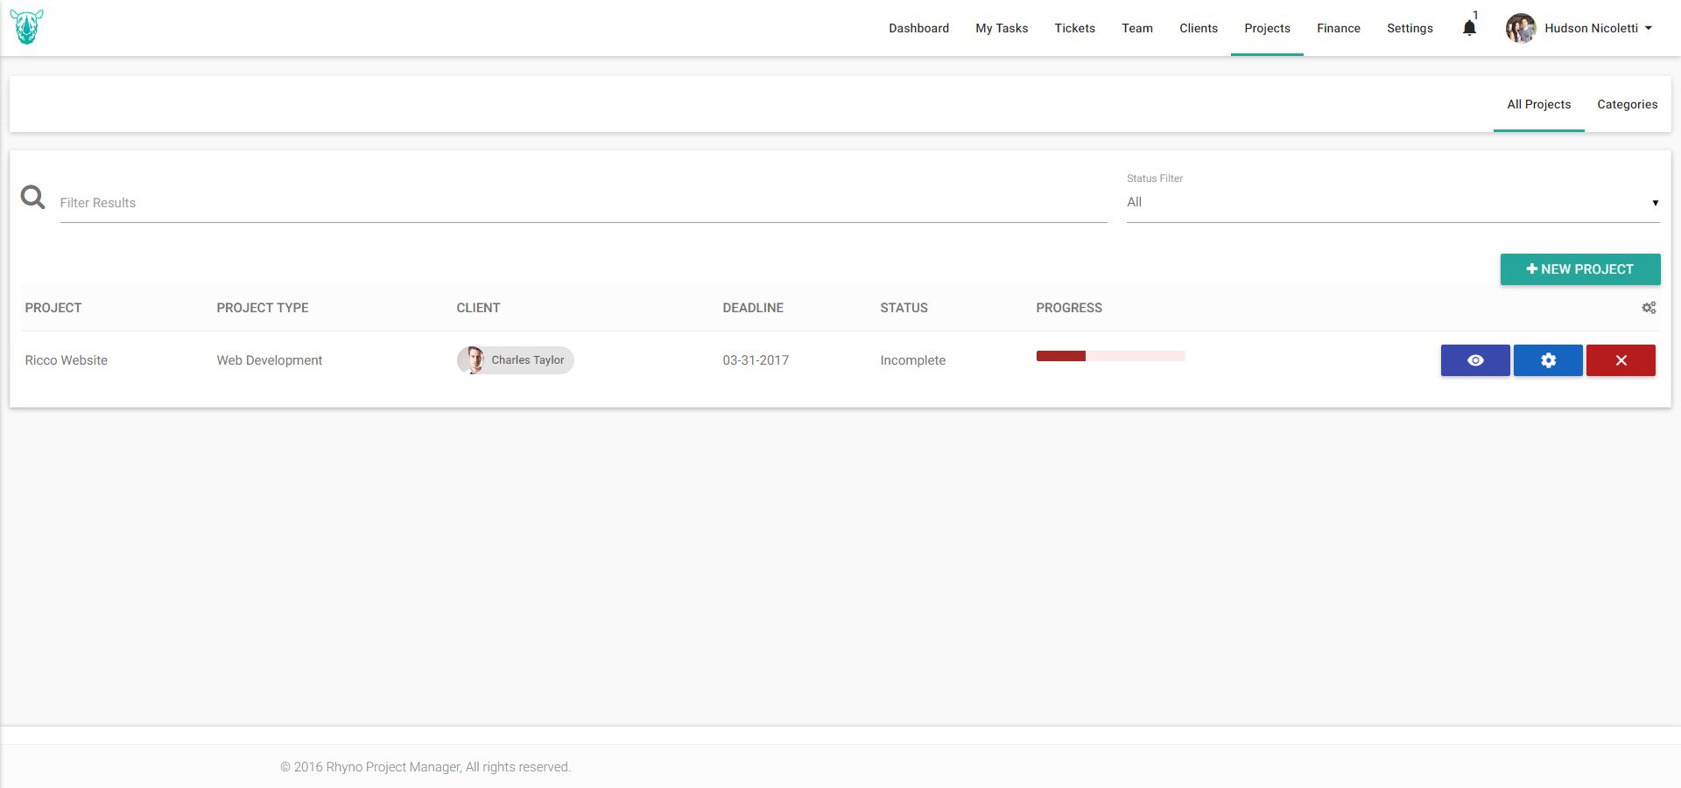1681x788 pixels.
Task: Click the Charles Taylor client chip
Action: coord(516,360)
